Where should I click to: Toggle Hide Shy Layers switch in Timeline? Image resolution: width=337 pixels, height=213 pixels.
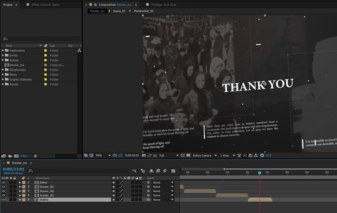point(151,171)
